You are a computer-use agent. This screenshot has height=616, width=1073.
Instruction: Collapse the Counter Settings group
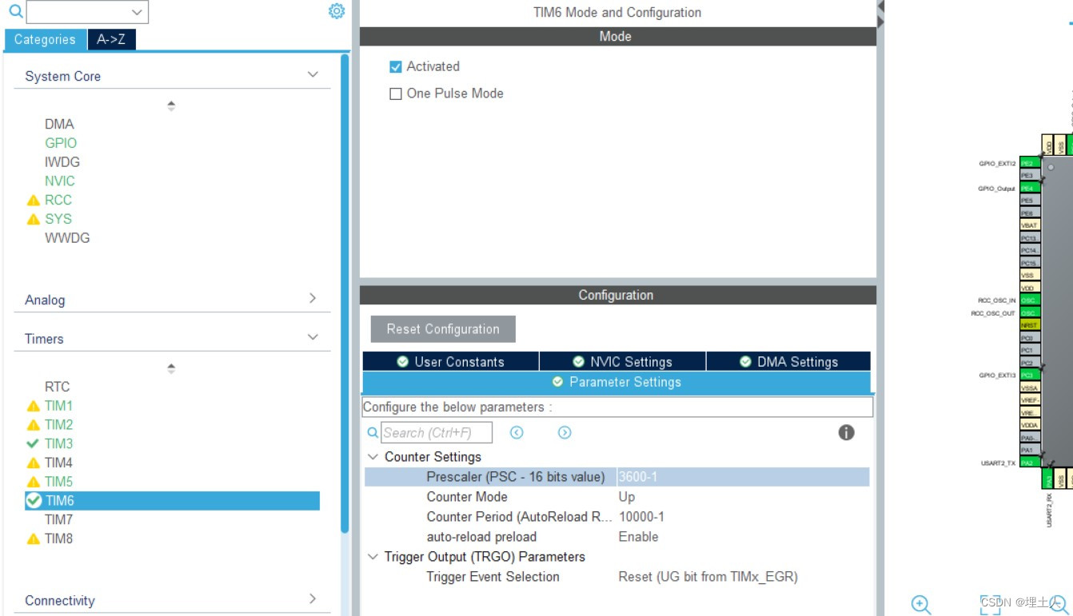(x=373, y=457)
